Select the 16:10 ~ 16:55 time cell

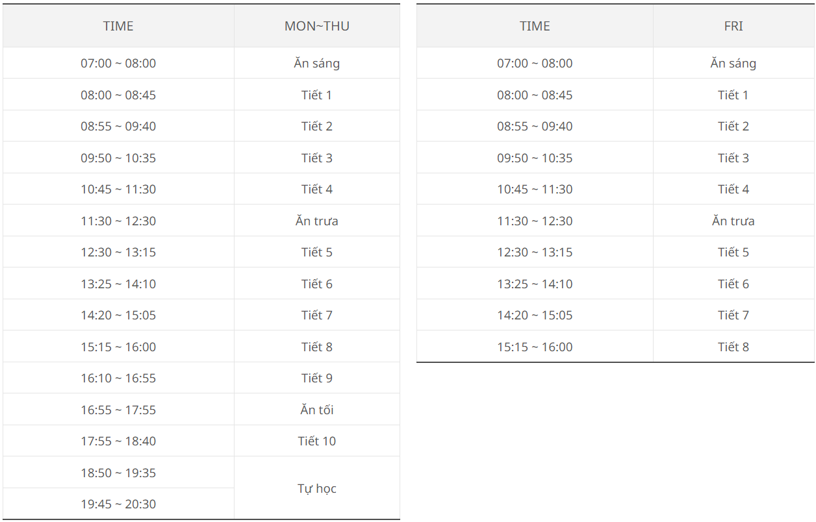tap(118, 378)
